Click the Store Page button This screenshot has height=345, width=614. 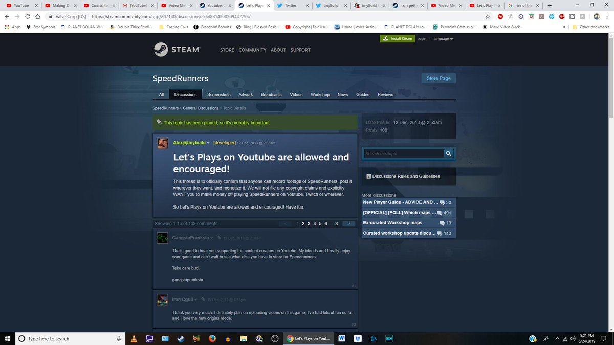pos(438,78)
